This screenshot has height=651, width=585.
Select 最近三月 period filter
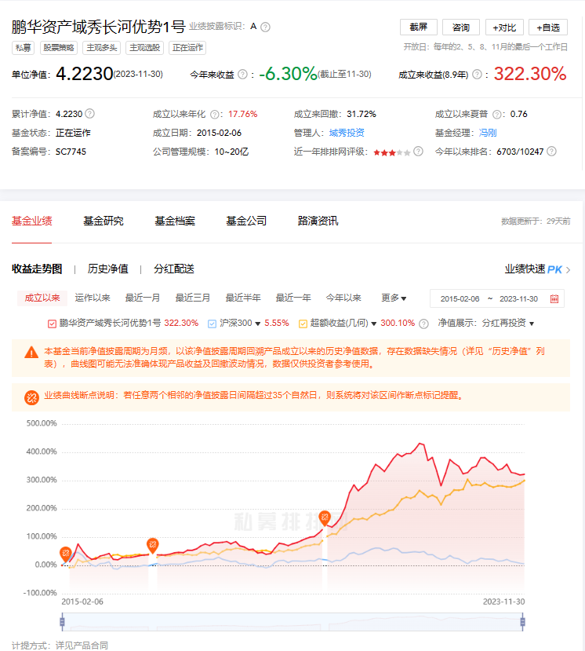click(x=193, y=298)
